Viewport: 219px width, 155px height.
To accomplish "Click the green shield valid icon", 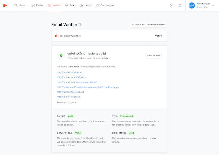I will (61, 55).
